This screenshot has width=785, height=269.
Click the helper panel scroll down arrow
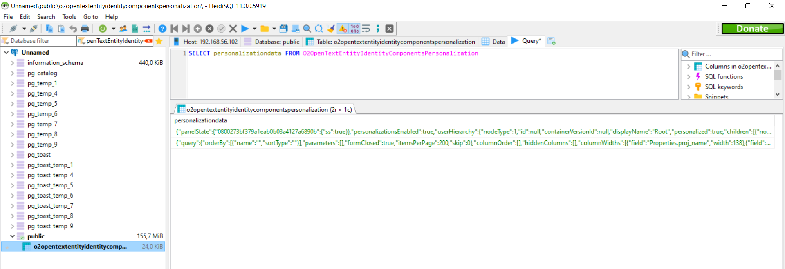[778, 94]
